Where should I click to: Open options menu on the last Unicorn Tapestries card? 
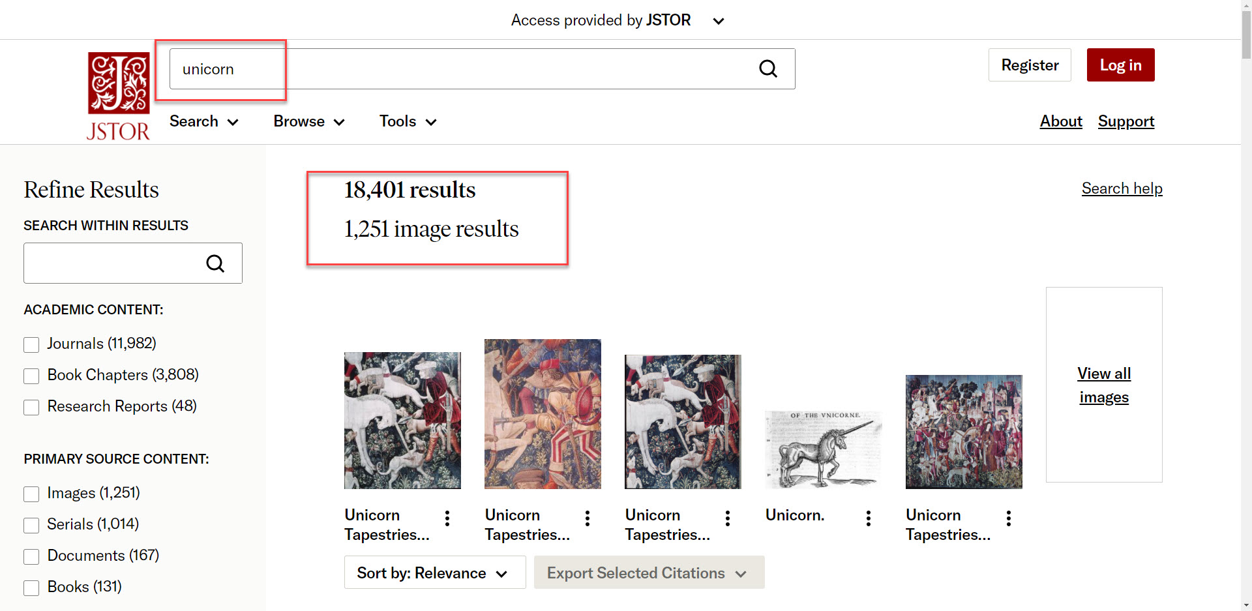pos(1008,518)
